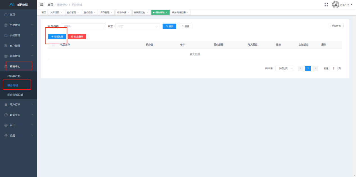Close the 扫码赢红包 tab
The image size is (356, 177).
click(147, 13)
